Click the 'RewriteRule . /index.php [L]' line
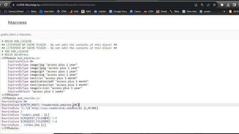The width and height of the screenshot is (239, 134). pos(24,125)
